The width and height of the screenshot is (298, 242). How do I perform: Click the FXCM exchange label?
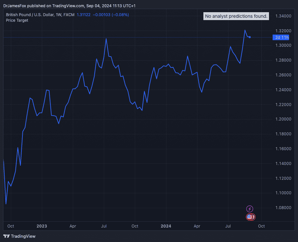coord(69,15)
